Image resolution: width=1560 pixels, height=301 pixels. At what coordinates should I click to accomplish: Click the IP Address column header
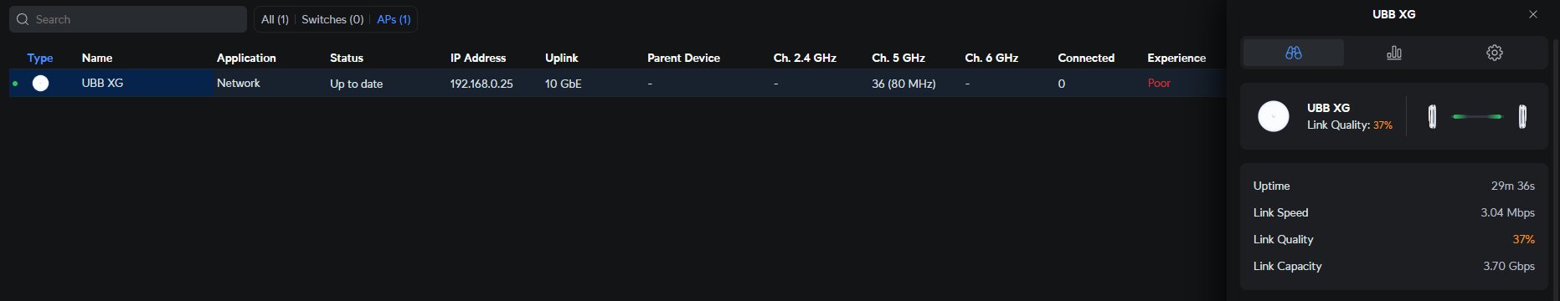[478, 58]
